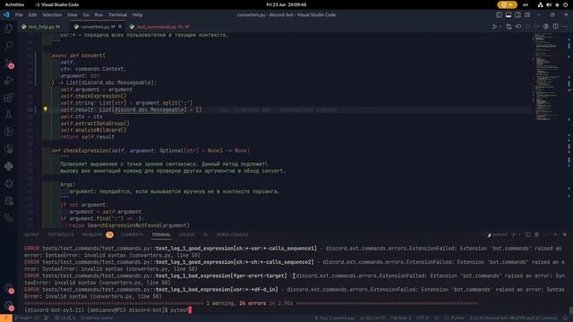
Task: Click fold gutter beside def checkExpression
Action: pos(38,150)
